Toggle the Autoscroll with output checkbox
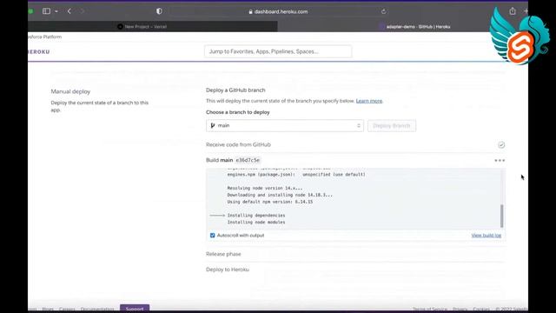This screenshot has height=313, width=556. 212,236
